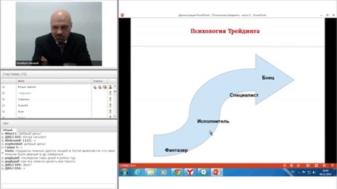337x189 pixels.
Task: Toggle the marker beside Pepper Admin row
Action: [x=4, y=87]
